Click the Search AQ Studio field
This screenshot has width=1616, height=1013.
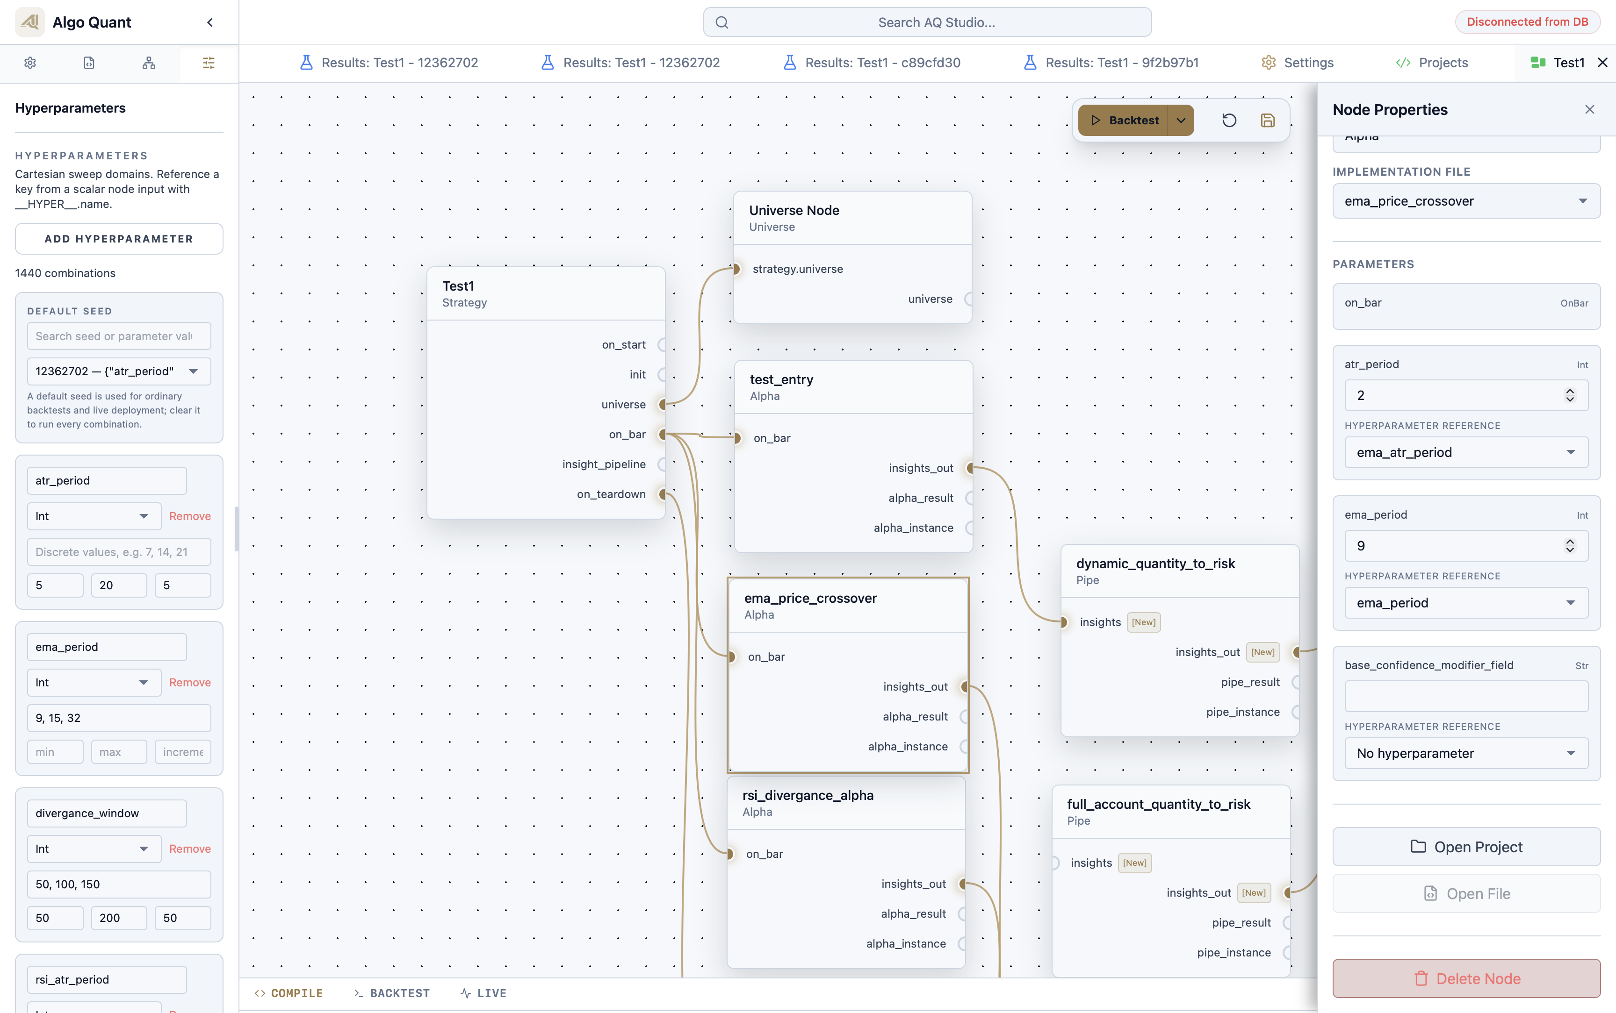tap(927, 22)
